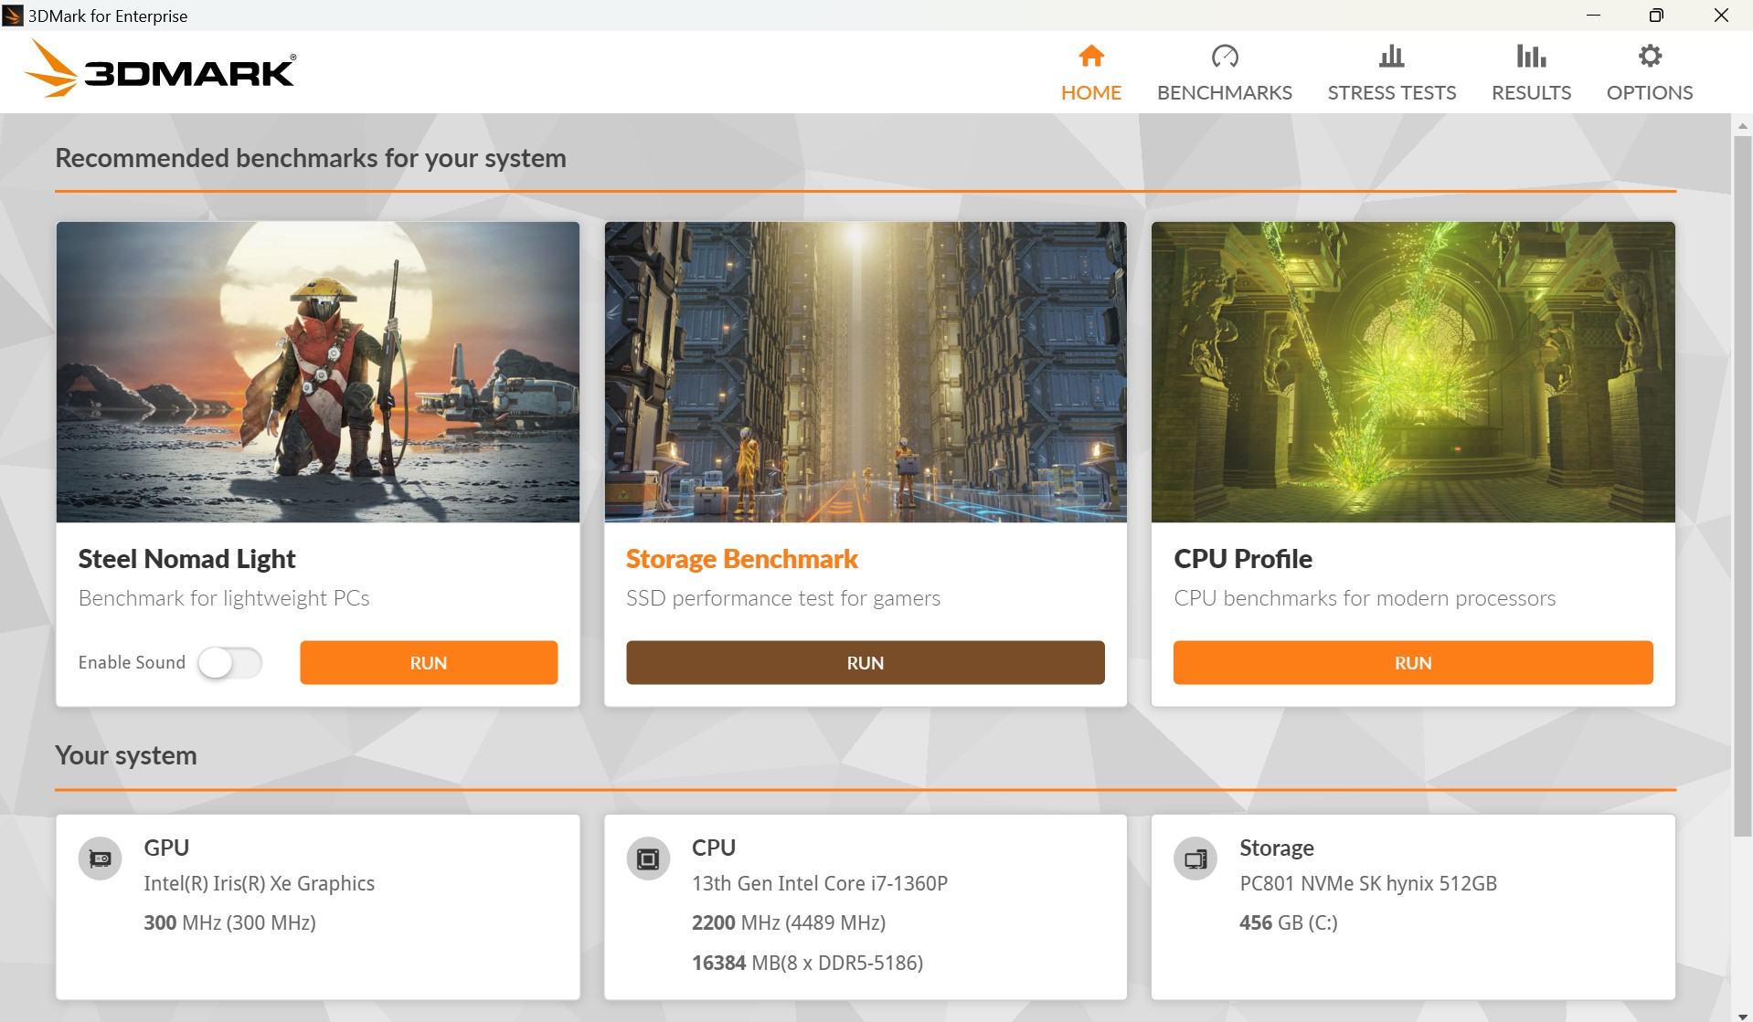1753x1022 pixels.
Task: Click the vertical scrollbar thumb
Action: [x=1743, y=486]
